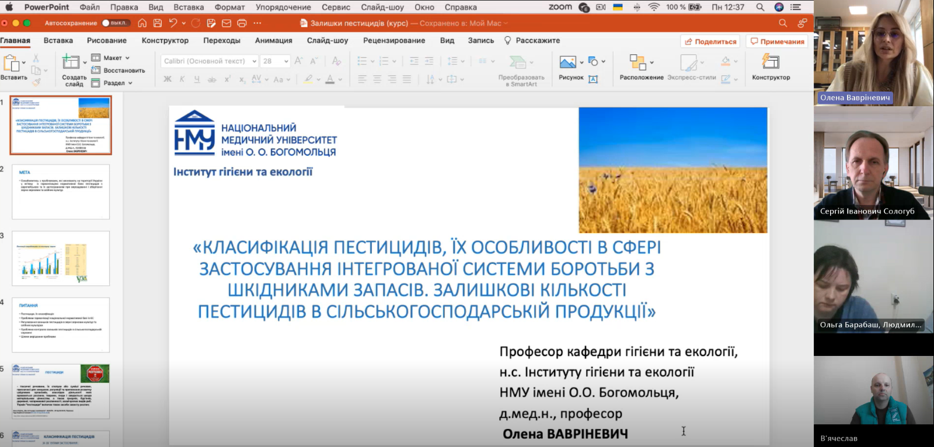
Task: Toggle superscript x² formatting
Action: (227, 79)
